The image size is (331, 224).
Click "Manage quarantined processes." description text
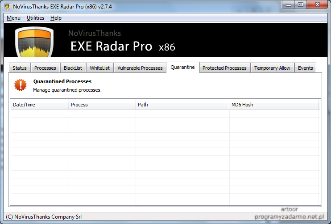pos(67,90)
